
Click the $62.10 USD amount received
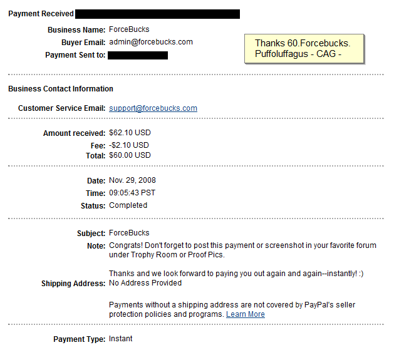[x=130, y=133]
